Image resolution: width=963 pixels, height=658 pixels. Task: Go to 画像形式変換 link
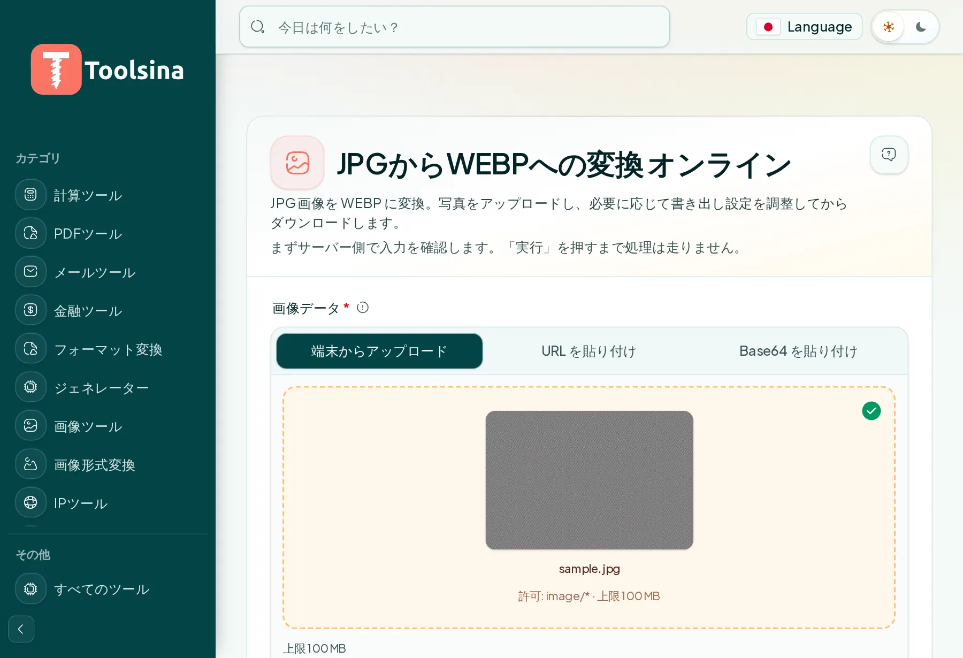coord(95,465)
